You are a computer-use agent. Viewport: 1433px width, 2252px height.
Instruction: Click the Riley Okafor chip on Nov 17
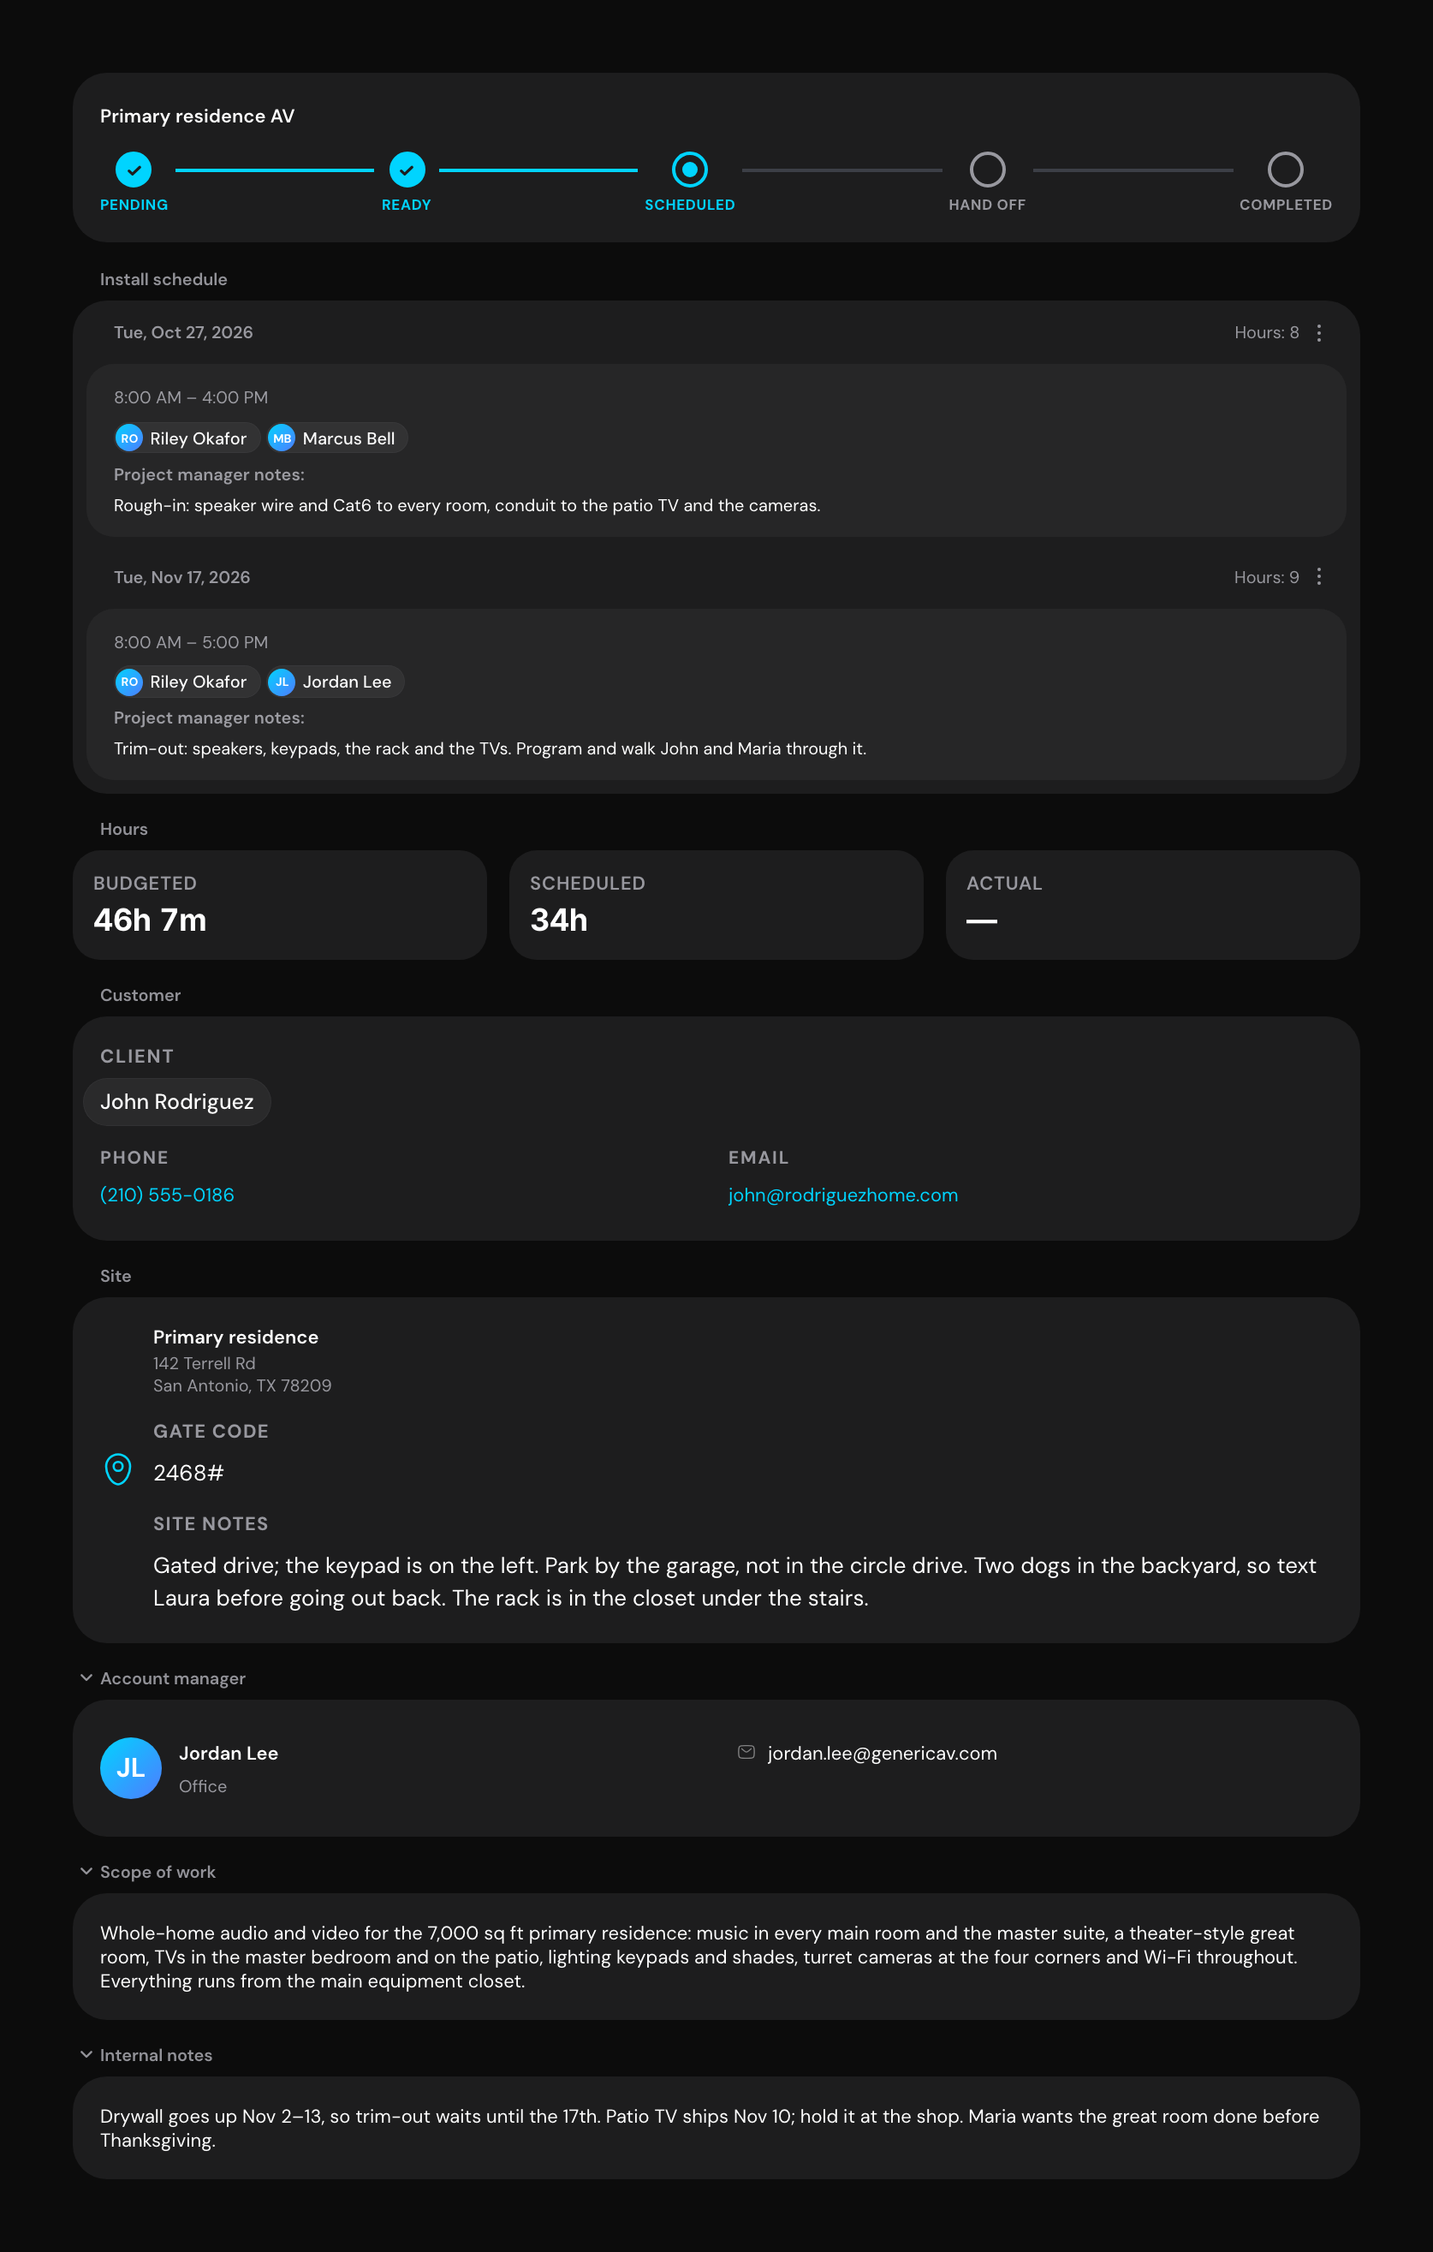(186, 682)
